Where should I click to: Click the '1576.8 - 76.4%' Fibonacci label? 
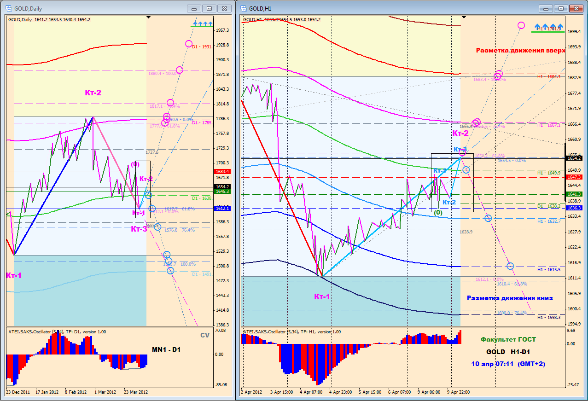(x=180, y=230)
